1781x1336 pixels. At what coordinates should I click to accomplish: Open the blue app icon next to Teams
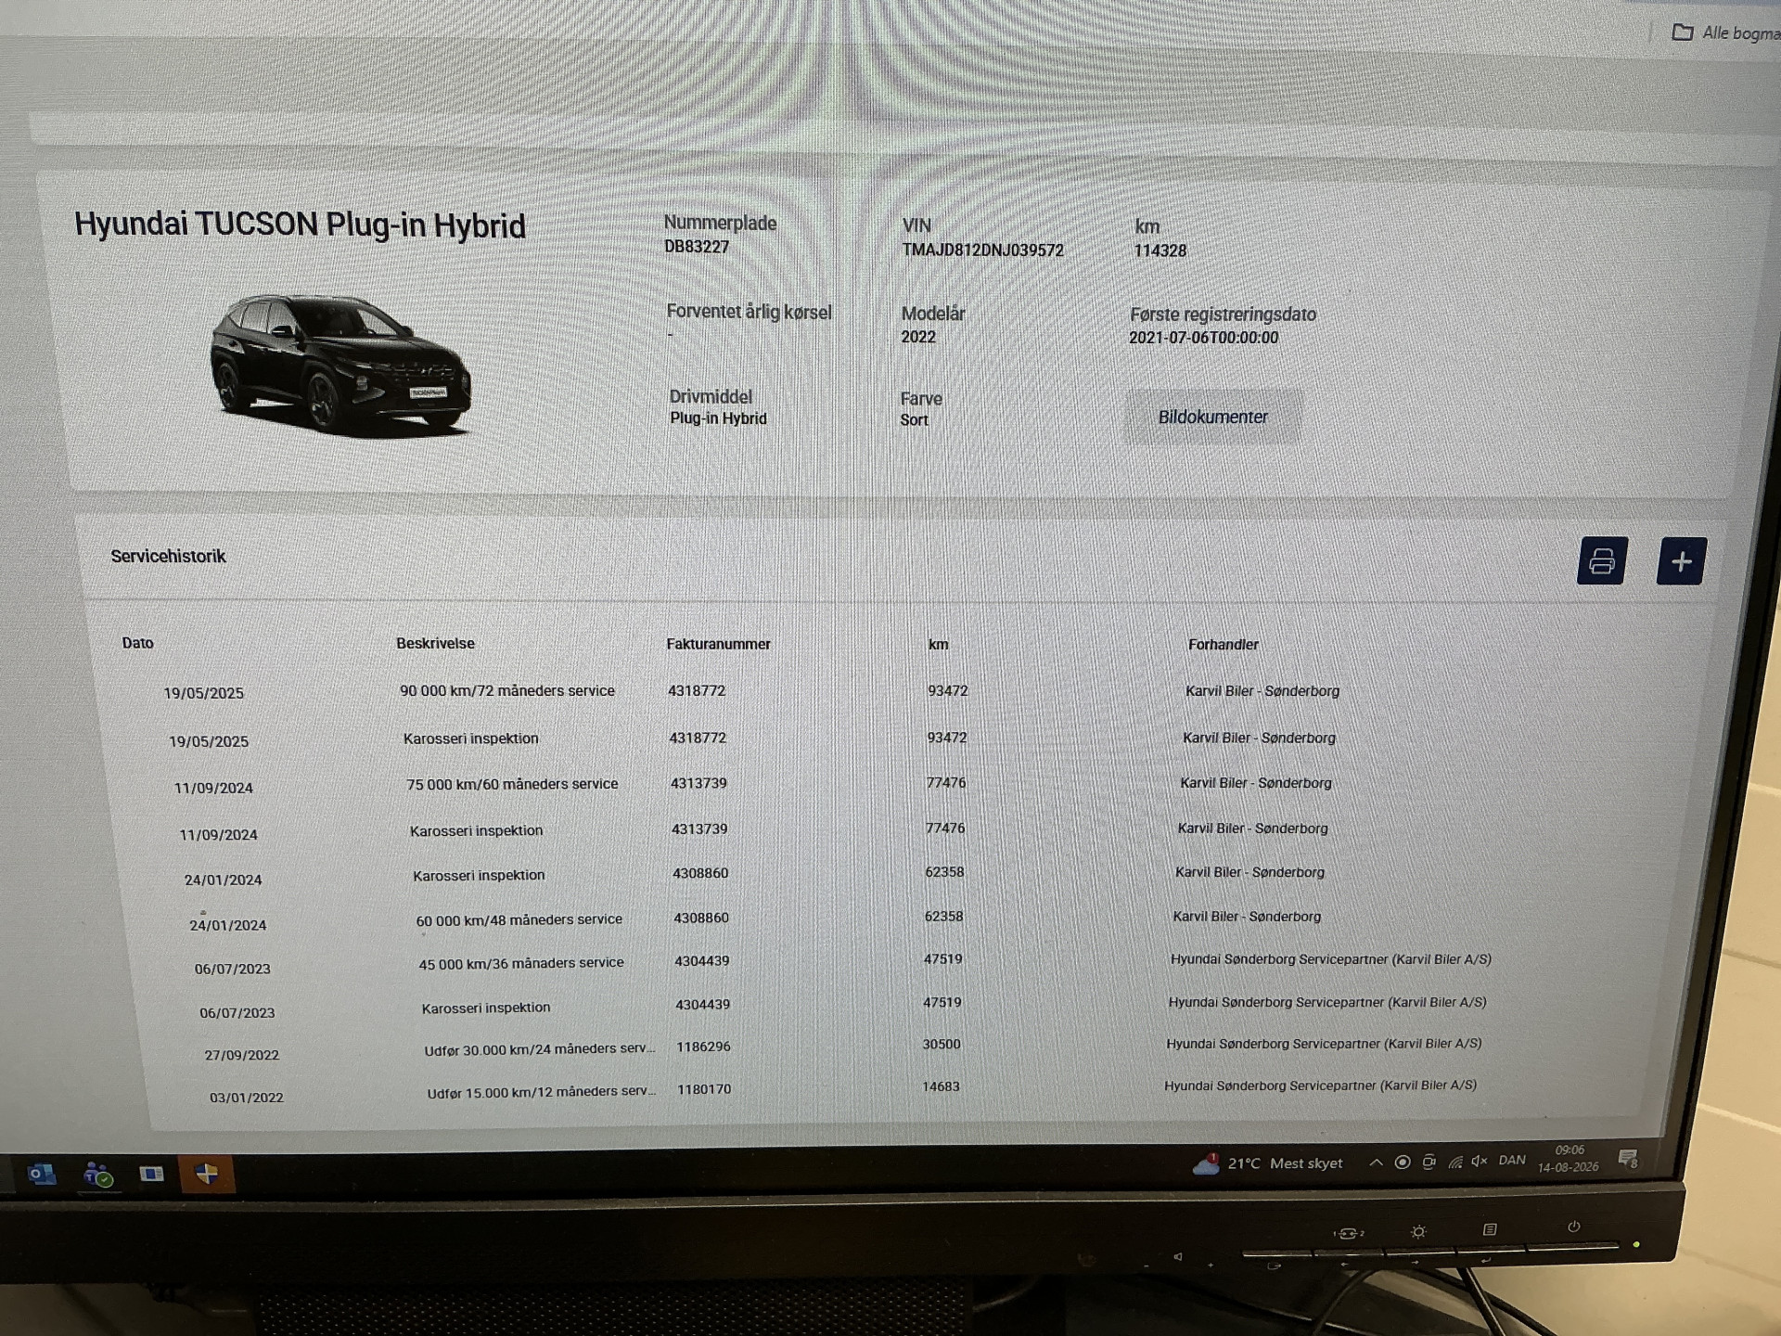coord(152,1175)
